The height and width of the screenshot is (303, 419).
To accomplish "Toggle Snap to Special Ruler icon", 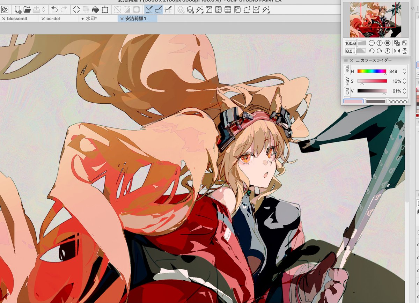I will pos(159,9).
